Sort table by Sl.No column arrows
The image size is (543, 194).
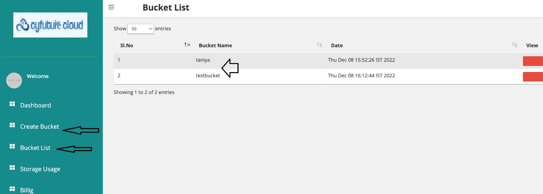187,45
